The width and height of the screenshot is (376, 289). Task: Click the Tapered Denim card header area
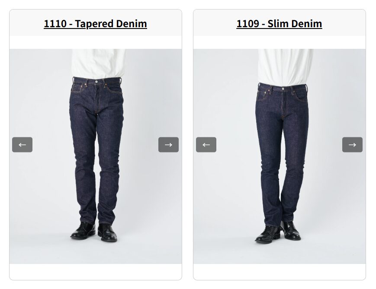pos(96,23)
